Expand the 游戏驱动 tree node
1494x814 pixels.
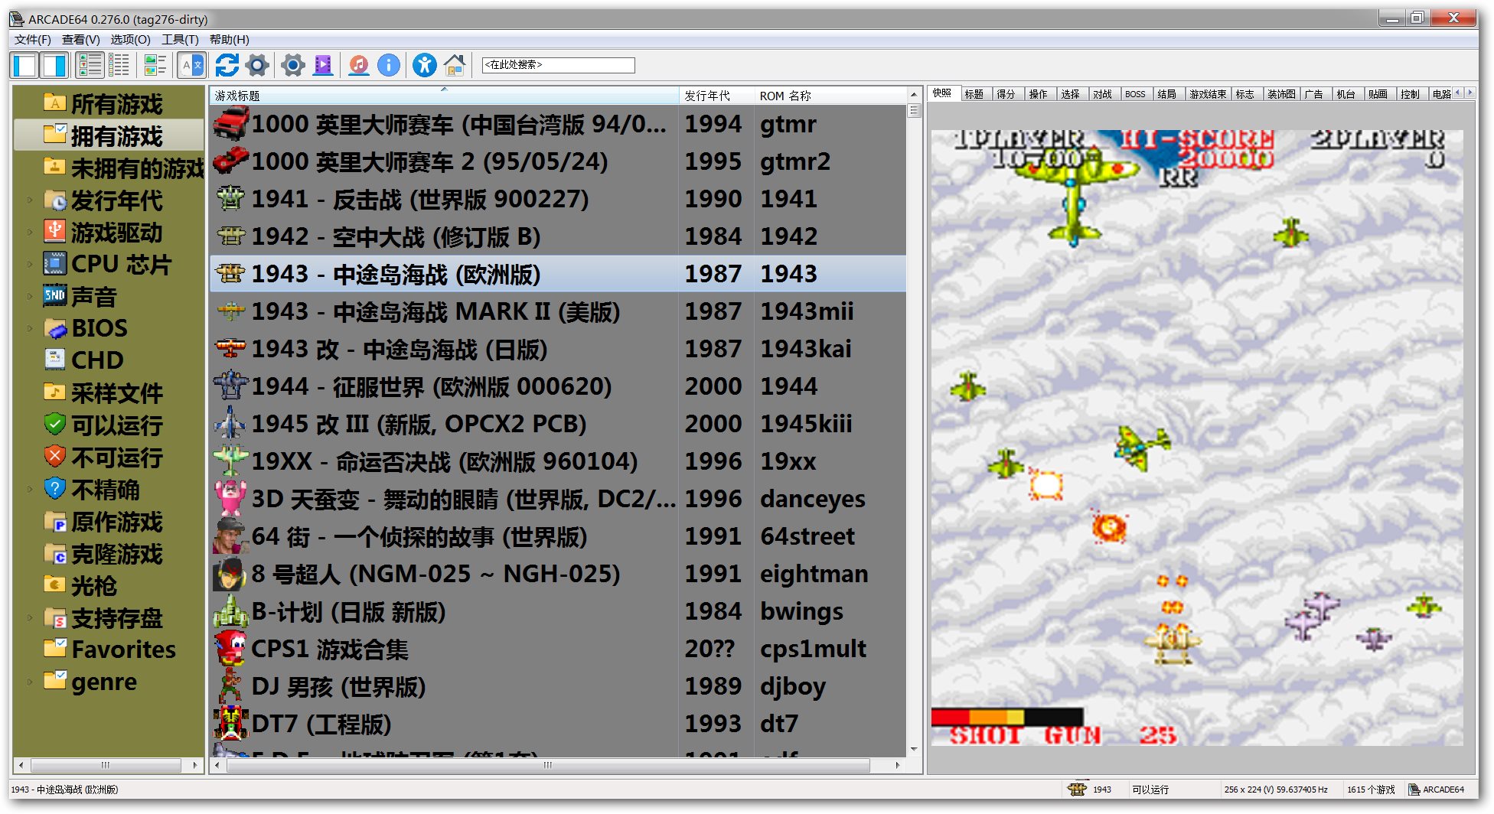pos(30,233)
